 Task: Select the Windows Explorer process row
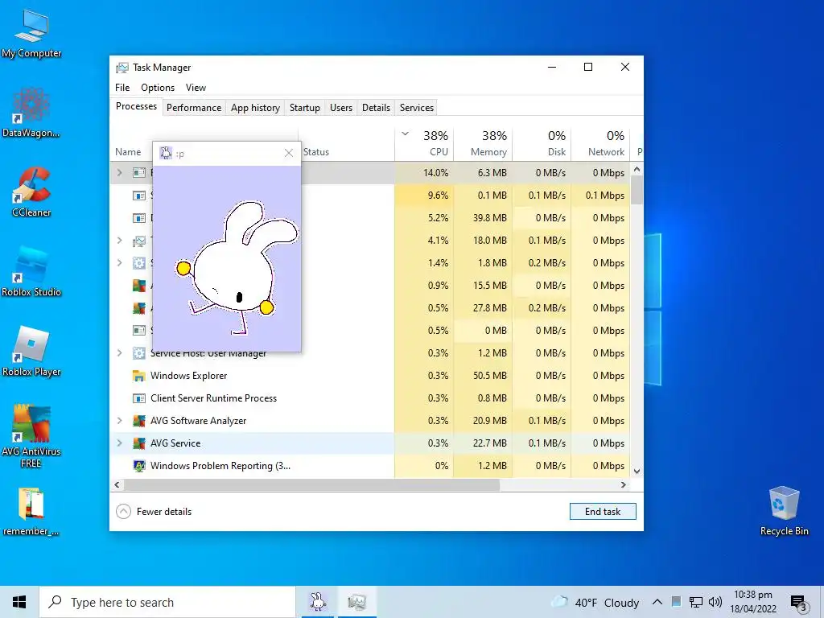[x=370, y=376]
